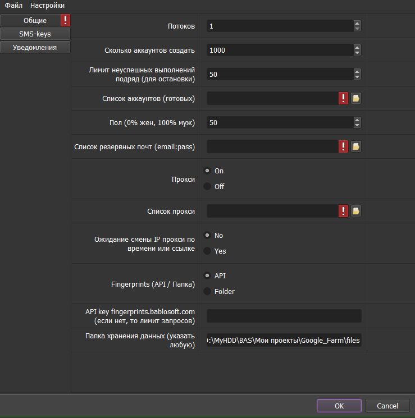
Task: Select No for proxy IP change wait
Action: tap(207, 235)
